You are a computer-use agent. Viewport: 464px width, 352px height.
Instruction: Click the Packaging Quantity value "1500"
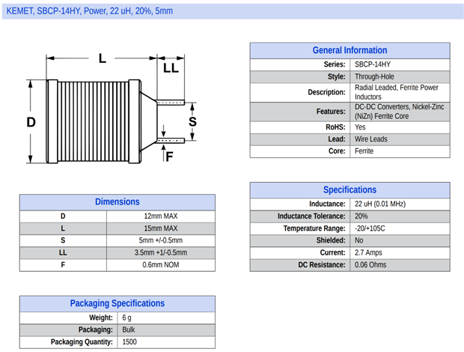[129, 342]
